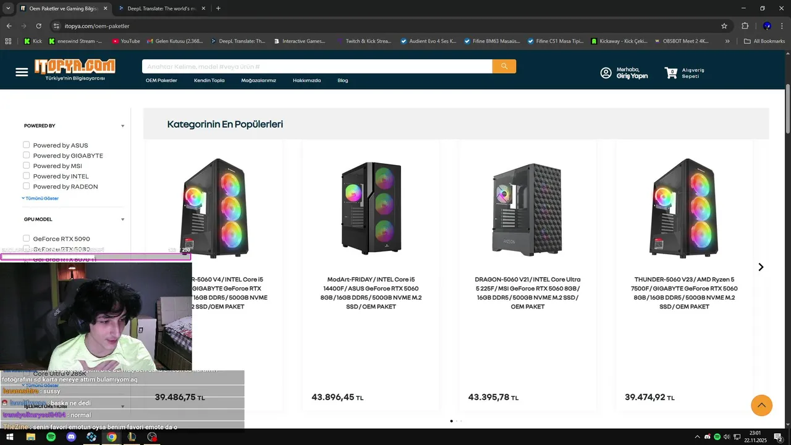
Task: Open the browser extensions puzzle icon
Action: [x=745, y=26]
